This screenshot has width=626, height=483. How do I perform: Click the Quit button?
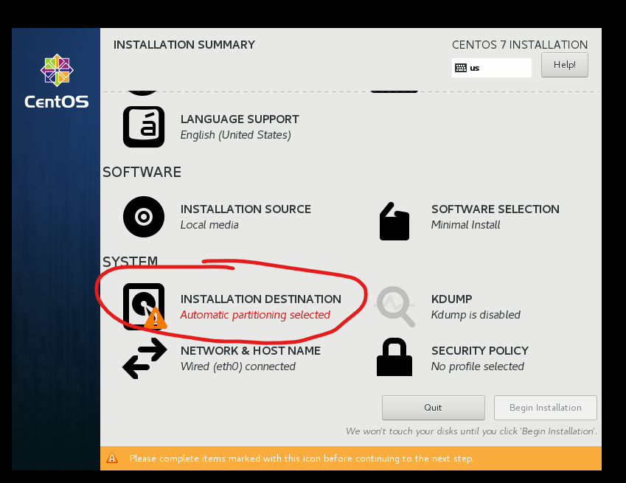433,408
